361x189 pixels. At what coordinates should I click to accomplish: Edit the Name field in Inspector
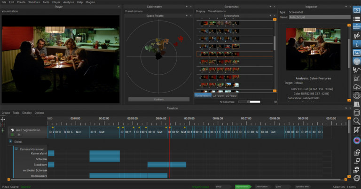[x=319, y=17]
